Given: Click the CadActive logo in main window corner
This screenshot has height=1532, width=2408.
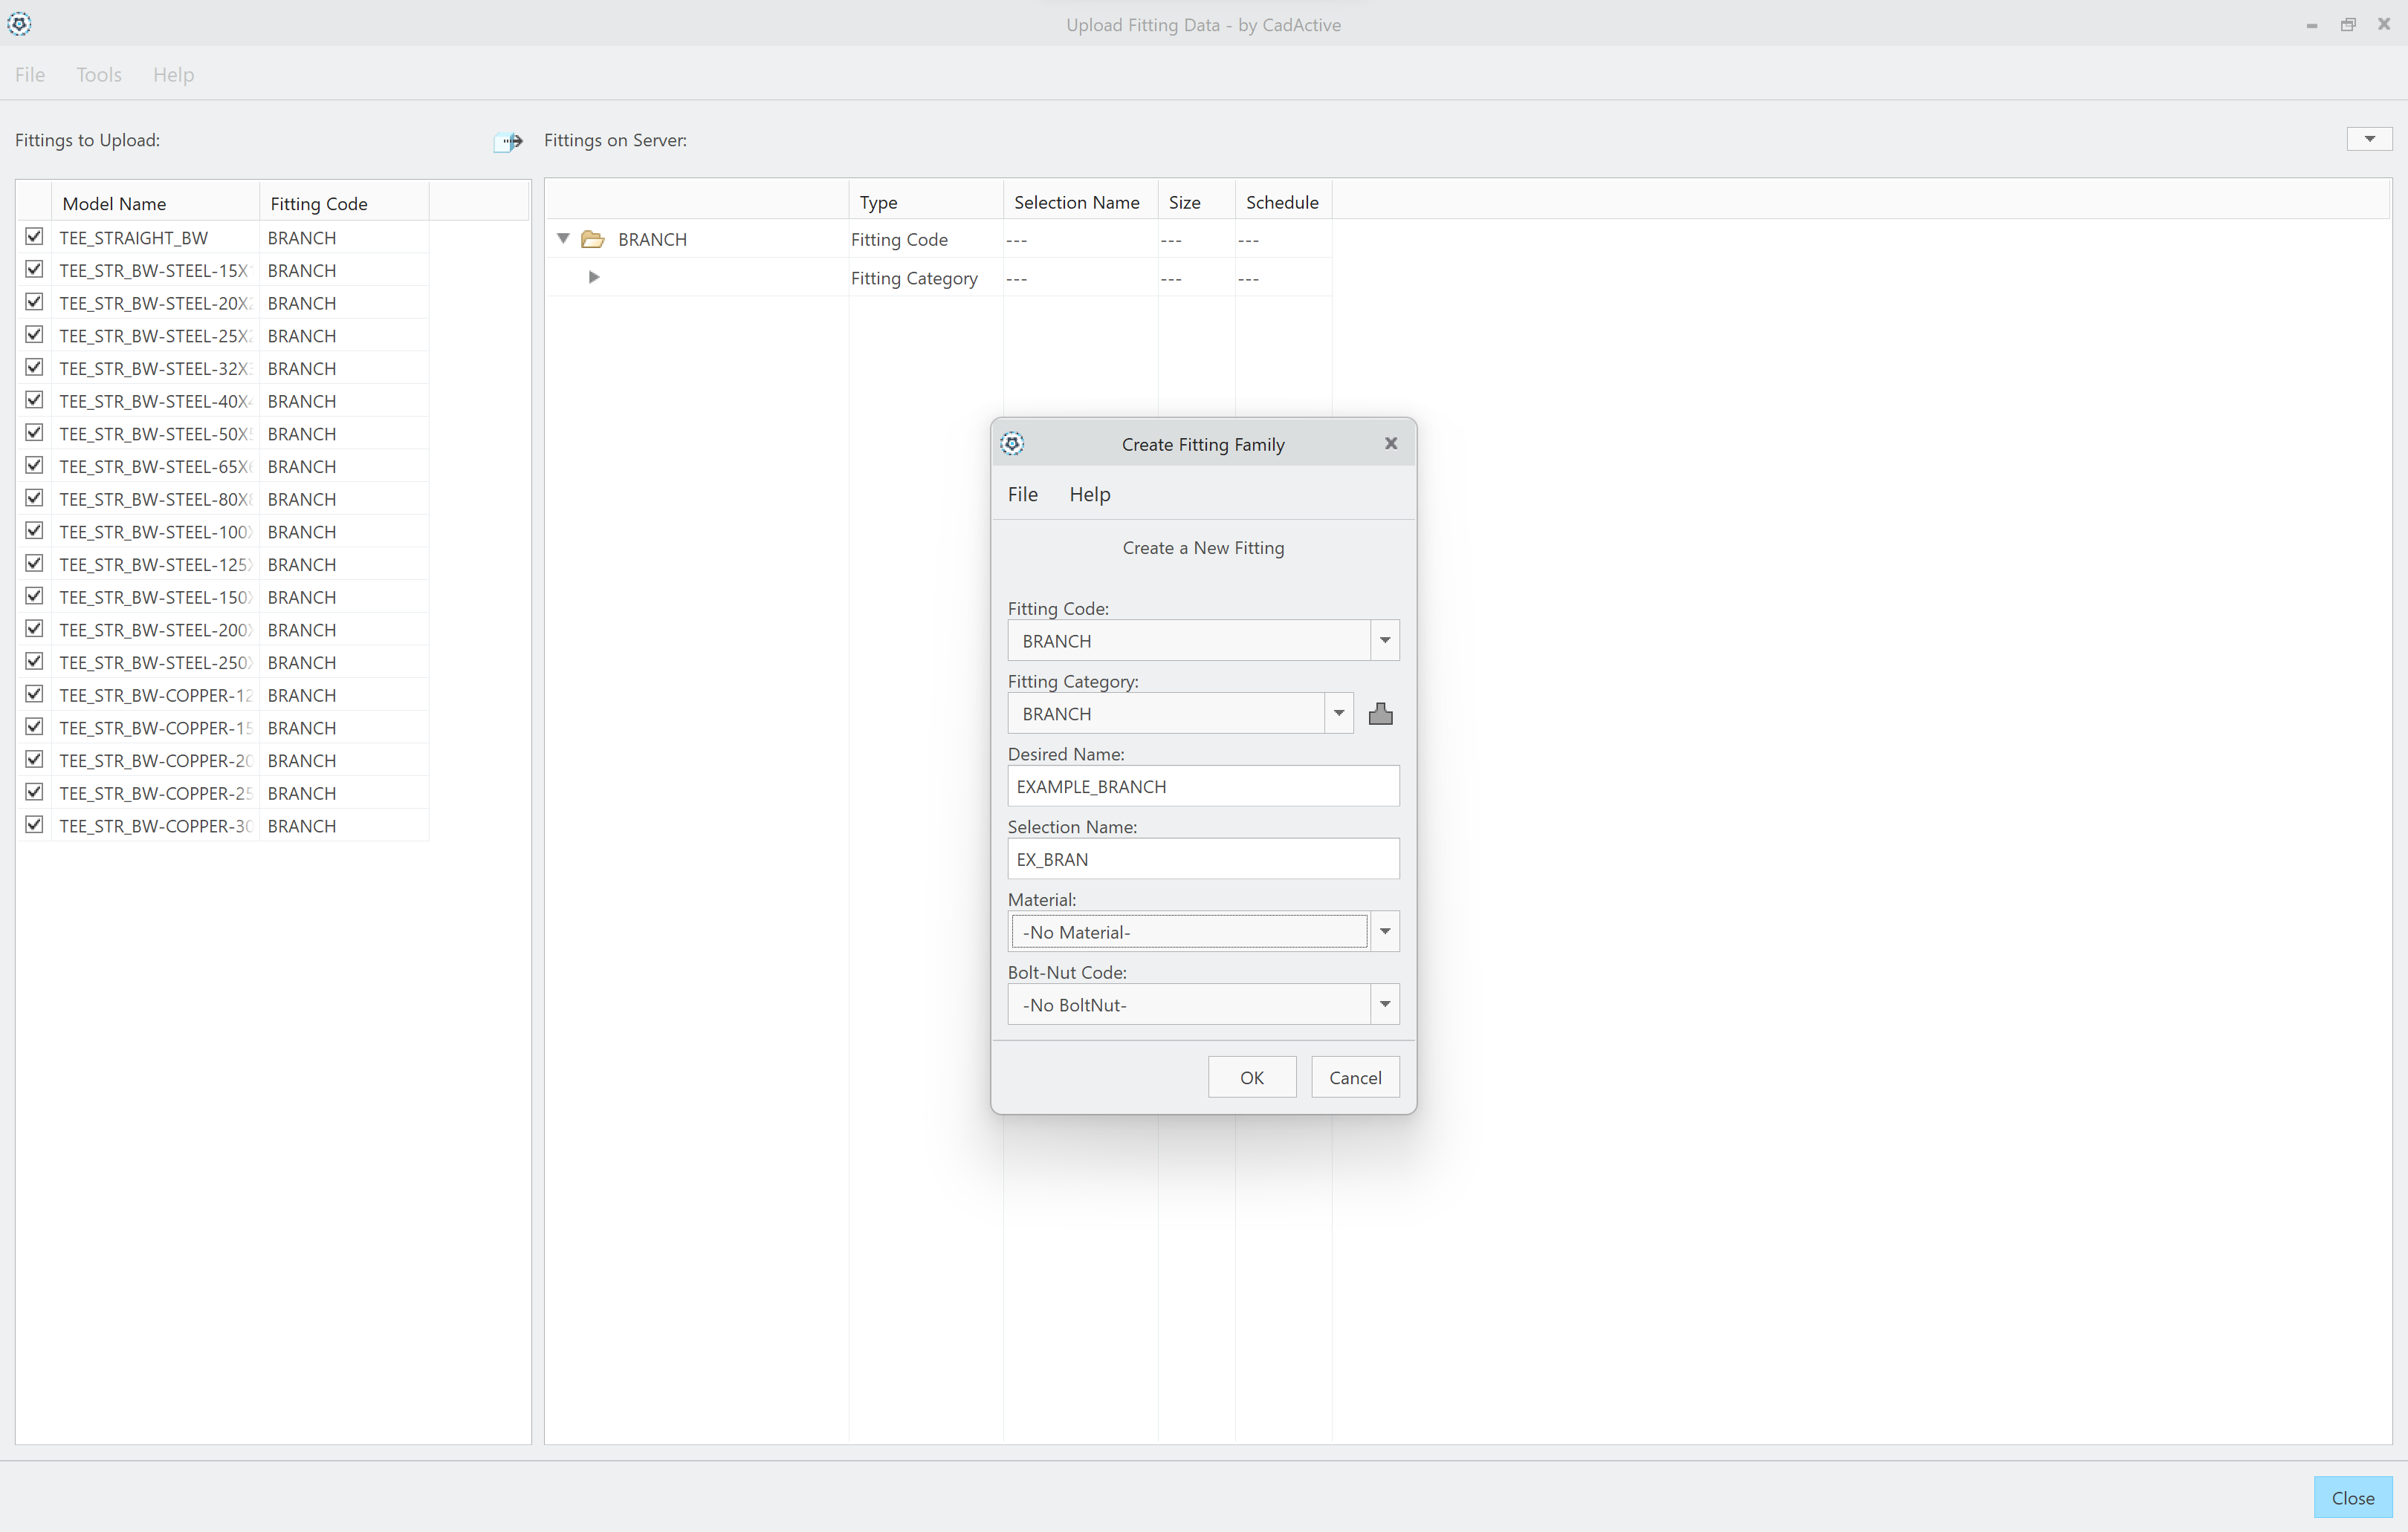Looking at the screenshot, I should pos(19,24).
